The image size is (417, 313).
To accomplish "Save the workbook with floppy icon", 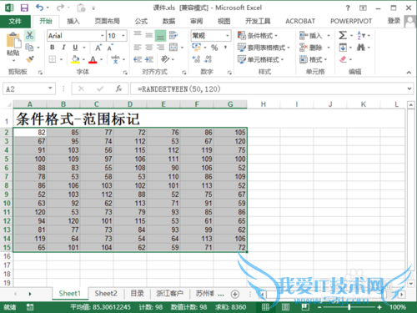I will click(x=24, y=8).
